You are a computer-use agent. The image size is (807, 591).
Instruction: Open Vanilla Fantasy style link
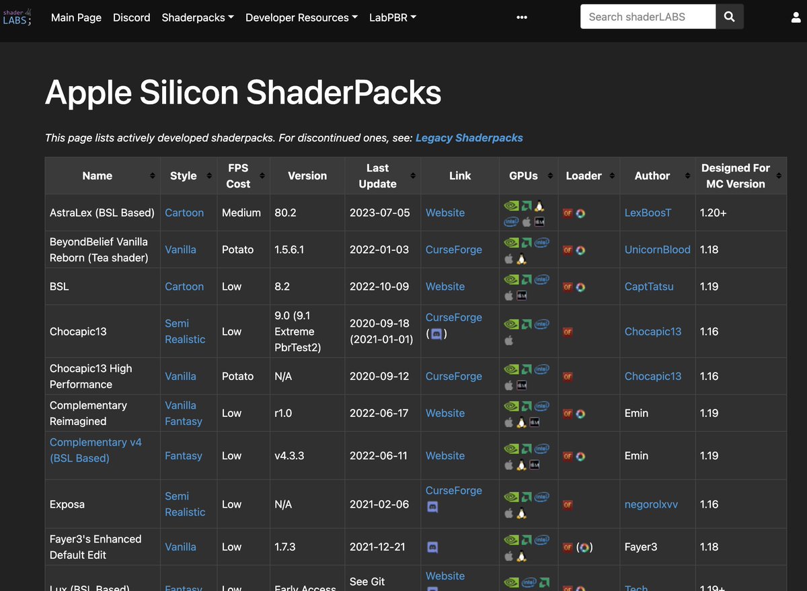coord(184,413)
